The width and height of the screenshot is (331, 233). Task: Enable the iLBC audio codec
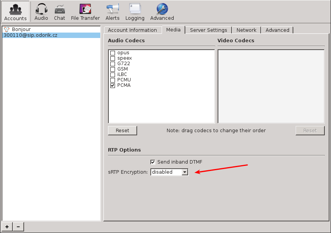click(x=113, y=74)
